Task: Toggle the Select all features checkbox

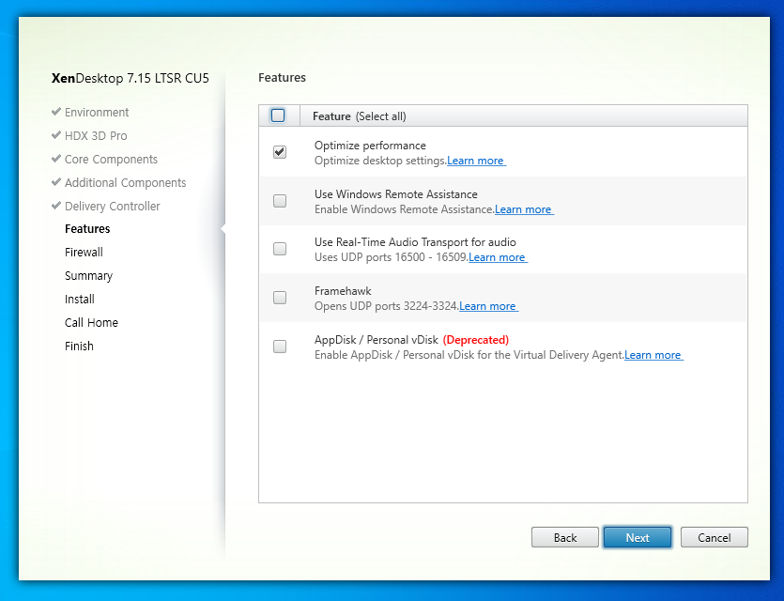Action: tap(278, 116)
